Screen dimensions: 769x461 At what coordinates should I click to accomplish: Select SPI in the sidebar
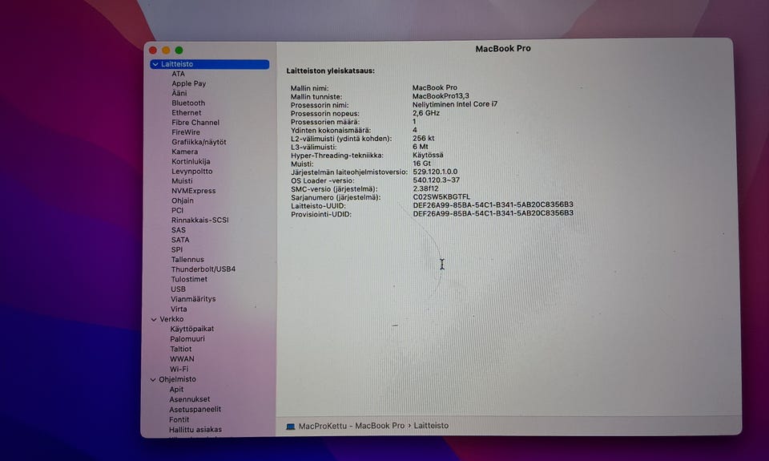tap(176, 249)
